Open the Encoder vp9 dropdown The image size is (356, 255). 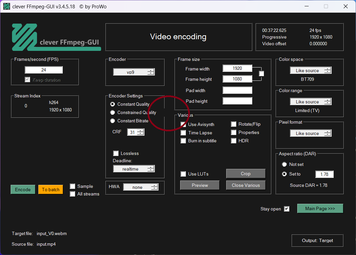pos(134,72)
